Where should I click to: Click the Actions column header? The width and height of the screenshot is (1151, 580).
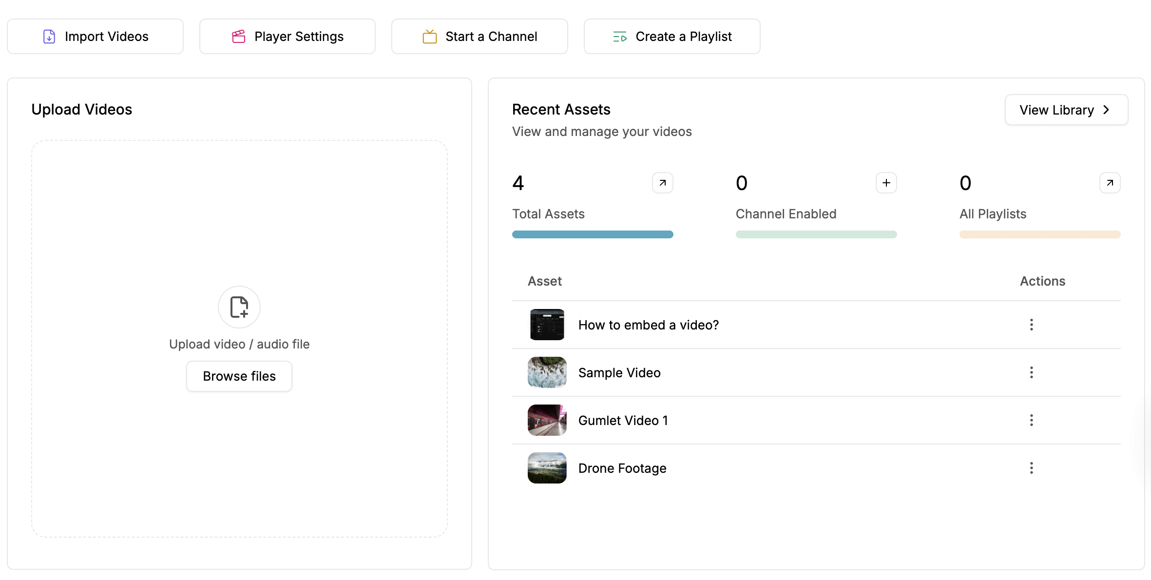point(1043,281)
